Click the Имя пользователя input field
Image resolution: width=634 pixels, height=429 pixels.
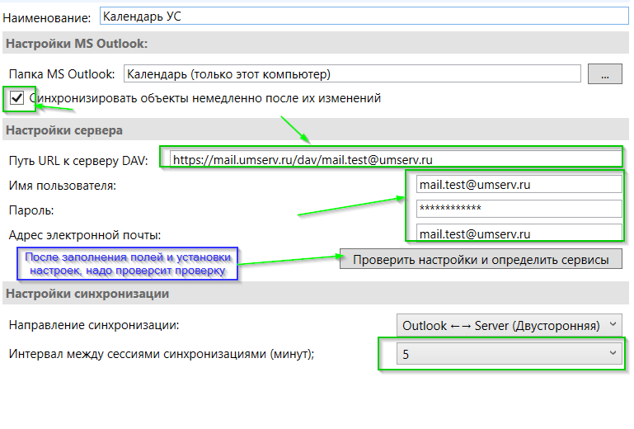[517, 185]
